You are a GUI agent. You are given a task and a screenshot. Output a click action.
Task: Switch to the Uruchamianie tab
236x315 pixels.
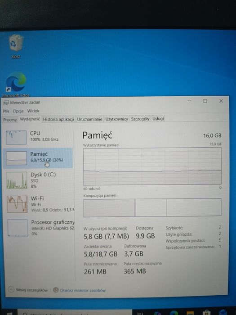[90, 119]
